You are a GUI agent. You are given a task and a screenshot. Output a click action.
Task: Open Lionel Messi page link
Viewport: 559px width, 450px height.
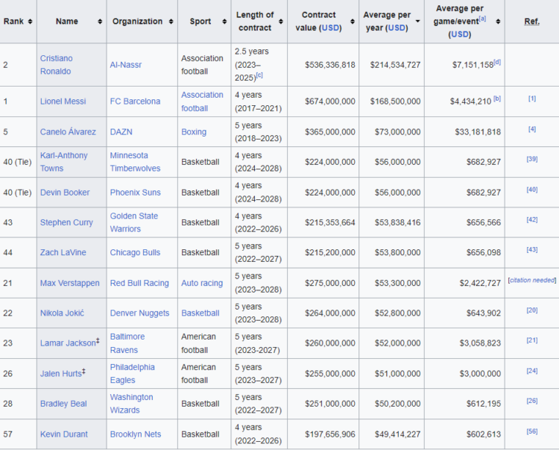click(63, 101)
